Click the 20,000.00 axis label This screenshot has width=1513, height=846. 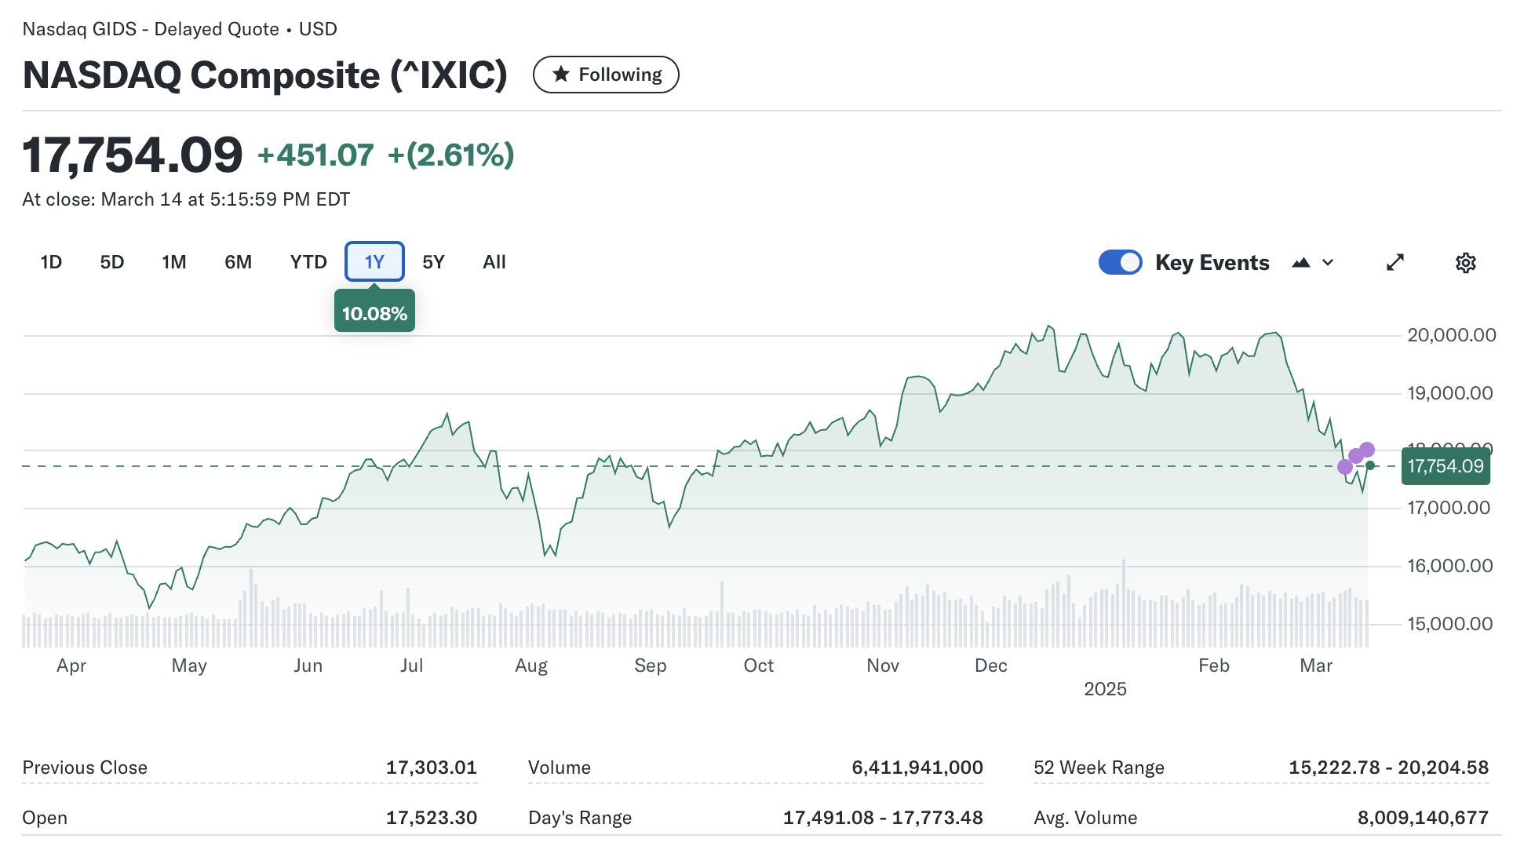(x=1451, y=335)
